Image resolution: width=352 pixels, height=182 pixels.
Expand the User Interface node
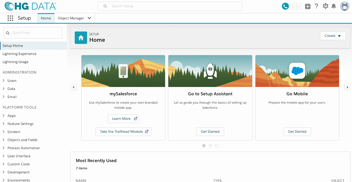pyautogui.click(x=4, y=156)
